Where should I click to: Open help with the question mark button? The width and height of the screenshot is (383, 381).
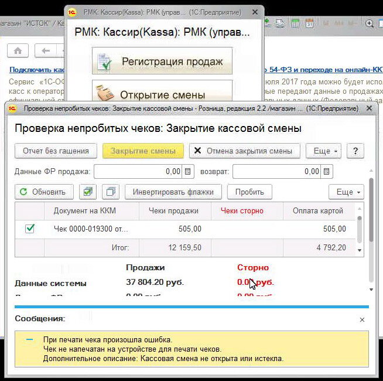click(x=355, y=151)
